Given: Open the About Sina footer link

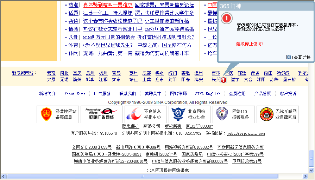Looking at the screenshot, I should click(75, 94).
